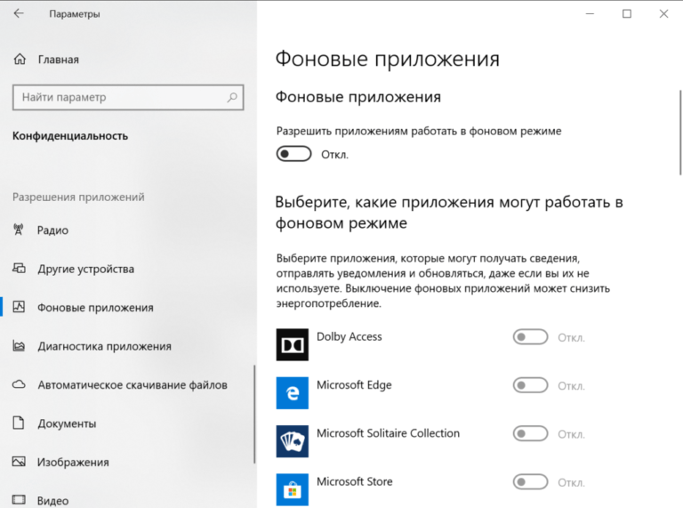This screenshot has height=508, width=683.
Task: Open Другие устройства settings page
Action: tap(85, 269)
